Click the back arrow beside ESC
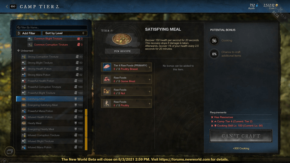 click(7, 6)
